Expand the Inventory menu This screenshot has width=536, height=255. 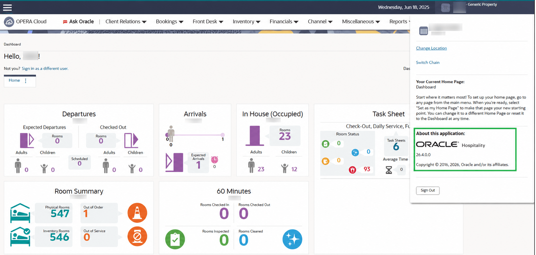pyautogui.click(x=246, y=22)
